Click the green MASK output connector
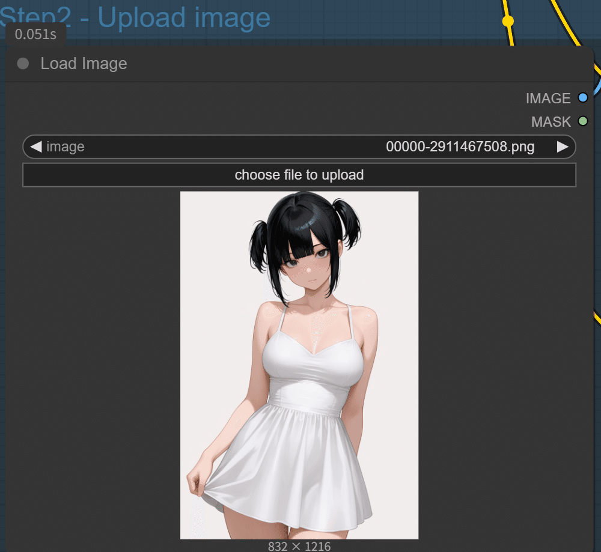The width and height of the screenshot is (601, 552). pyautogui.click(x=584, y=121)
